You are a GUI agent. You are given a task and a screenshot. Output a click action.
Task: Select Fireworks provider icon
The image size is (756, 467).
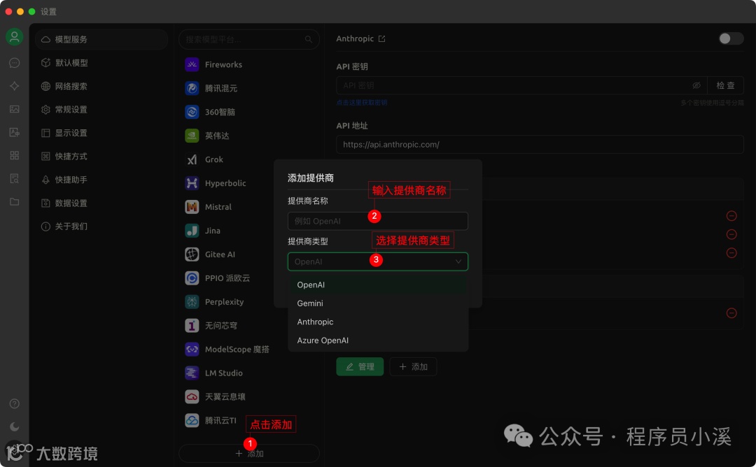(x=192, y=64)
